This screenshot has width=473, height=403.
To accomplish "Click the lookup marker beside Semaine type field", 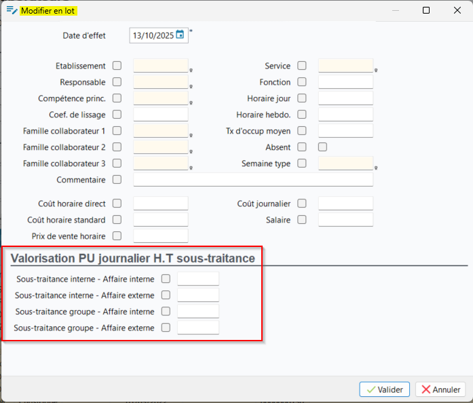I will [x=376, y=168].
